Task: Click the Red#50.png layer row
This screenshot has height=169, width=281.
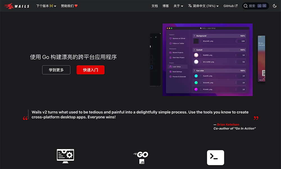Action: click(219, 55)
